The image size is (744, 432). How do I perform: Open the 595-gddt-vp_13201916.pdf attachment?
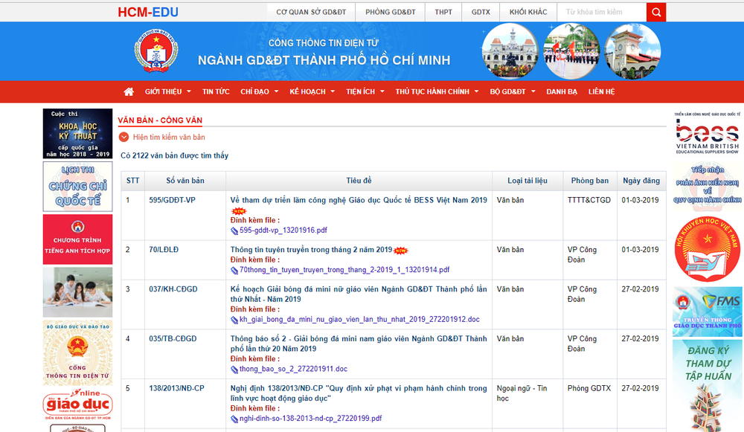point(283,230)
